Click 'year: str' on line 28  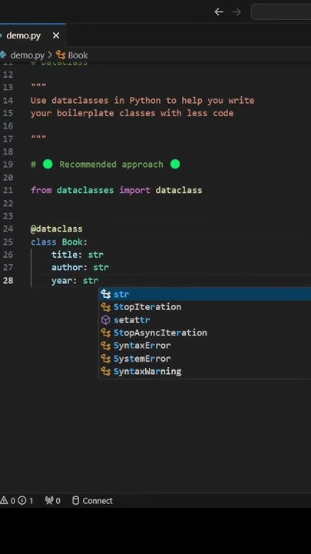point(74,281)
